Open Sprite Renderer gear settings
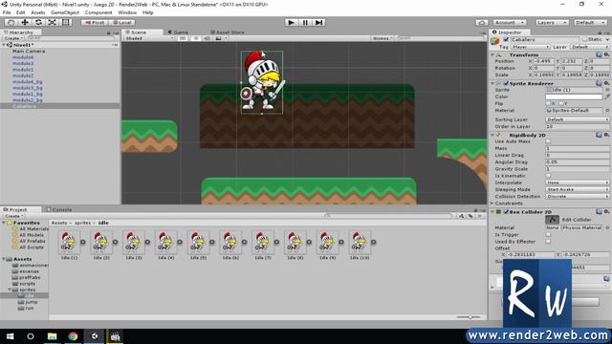Image resolution: width=612 pixels, height=344 pixels. pos(606,83)
